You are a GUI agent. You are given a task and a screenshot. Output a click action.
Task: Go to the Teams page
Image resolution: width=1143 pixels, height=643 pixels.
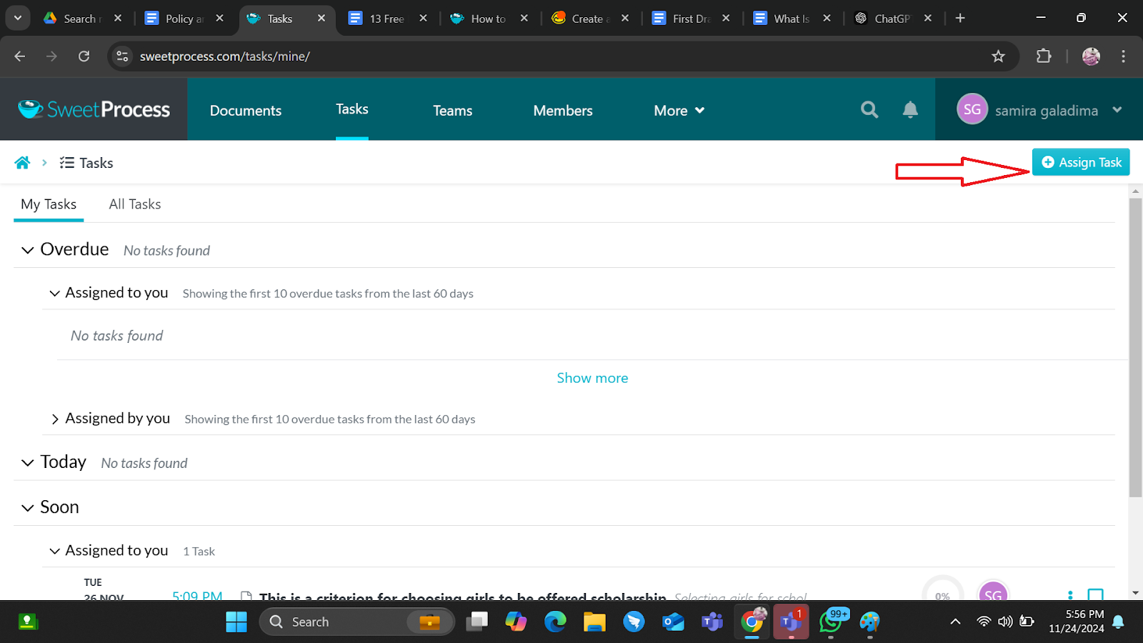pos(452,110)
